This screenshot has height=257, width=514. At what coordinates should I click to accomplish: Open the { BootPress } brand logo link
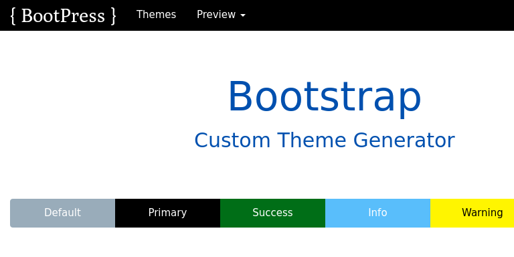64,15
